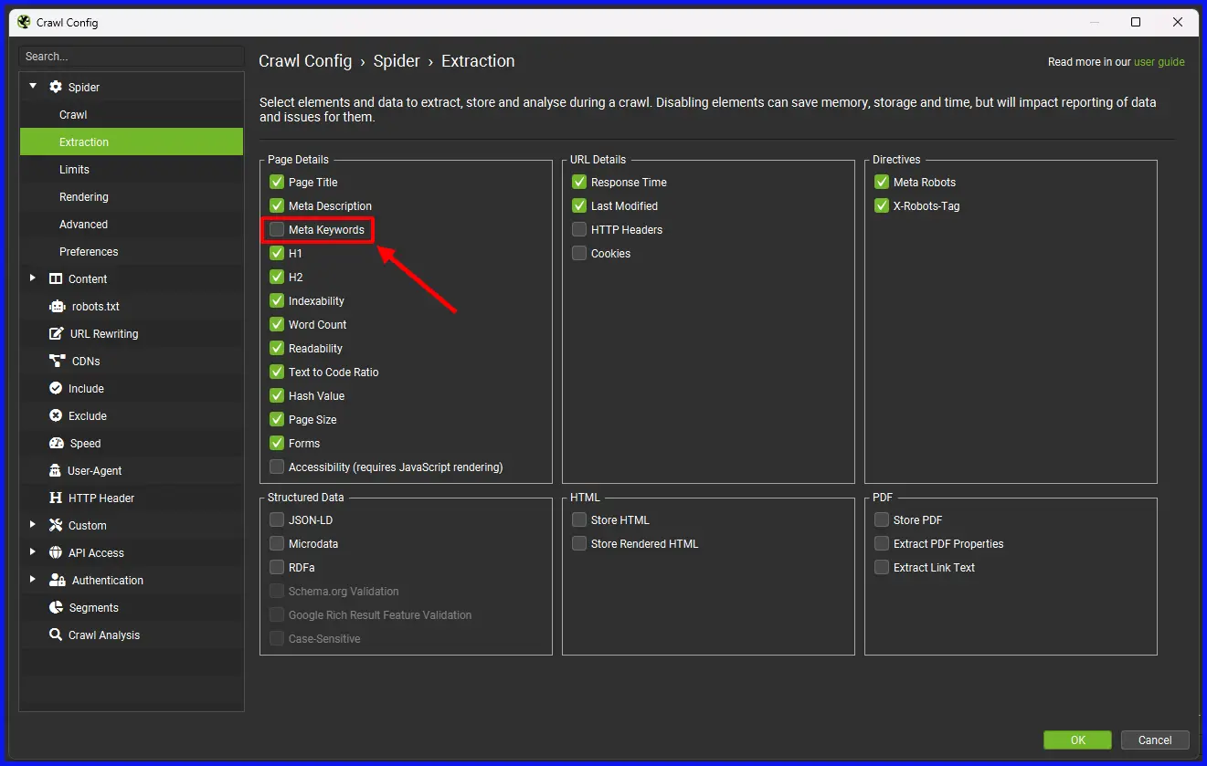Enable the HTTP Headers checkbox

click(579, 229)
